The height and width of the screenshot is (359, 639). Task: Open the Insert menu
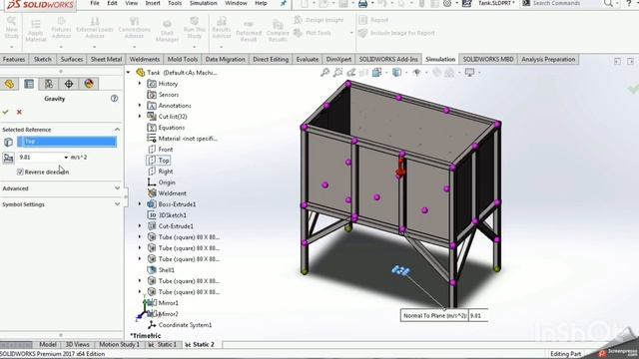(x=153, y=3)
